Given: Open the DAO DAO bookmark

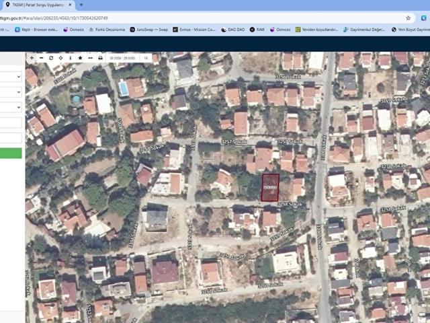Looking at the screenshot, I should [x=233, y=30].
